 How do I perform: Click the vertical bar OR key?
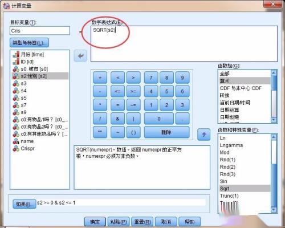point(133,119)
